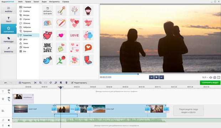This screenshot has height=128, width=221.
Task: Jump to the next frame in preview
Action: [x=161, y=77]
